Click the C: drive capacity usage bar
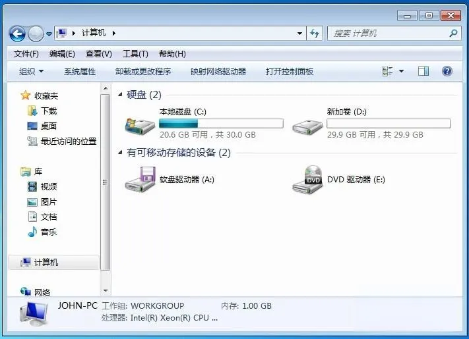 click(x=221, y=123)
